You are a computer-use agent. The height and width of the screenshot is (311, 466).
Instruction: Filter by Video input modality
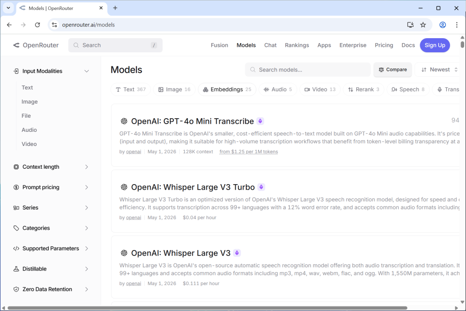[x=29, y=144]
